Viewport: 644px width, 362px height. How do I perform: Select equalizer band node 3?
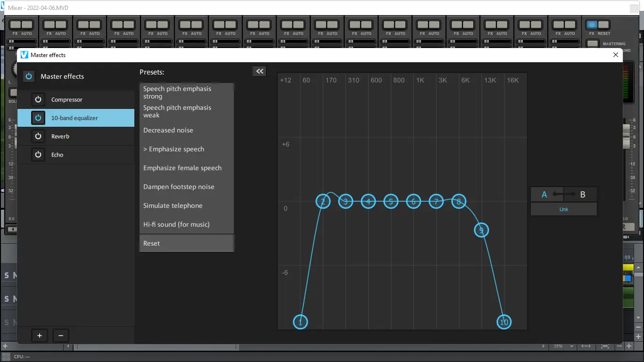(x=346, y=202)
